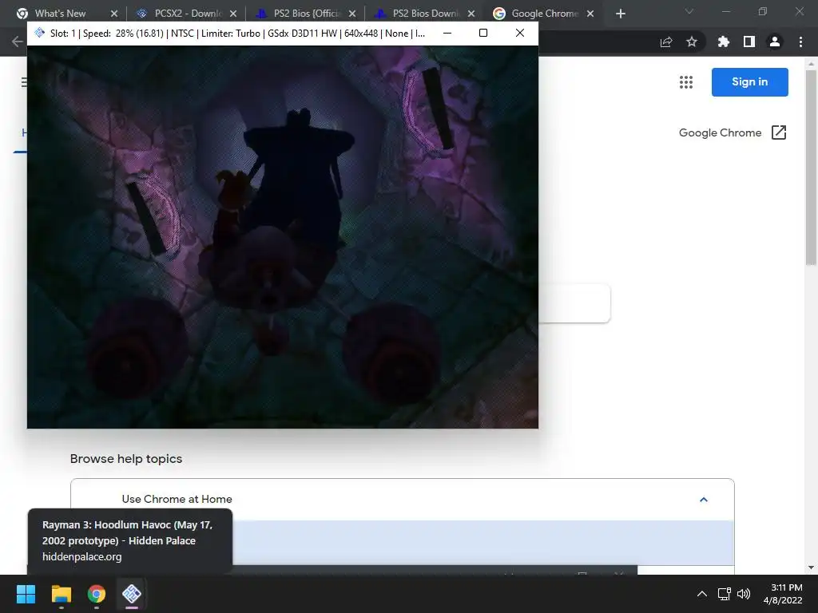Close the PCSX2 game window
Image resolution: width=818 pixels, height=613 pixels.
(519, 33)
